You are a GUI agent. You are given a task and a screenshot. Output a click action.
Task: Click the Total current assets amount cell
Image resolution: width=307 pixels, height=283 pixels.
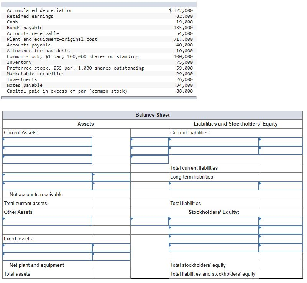point(149,204)
